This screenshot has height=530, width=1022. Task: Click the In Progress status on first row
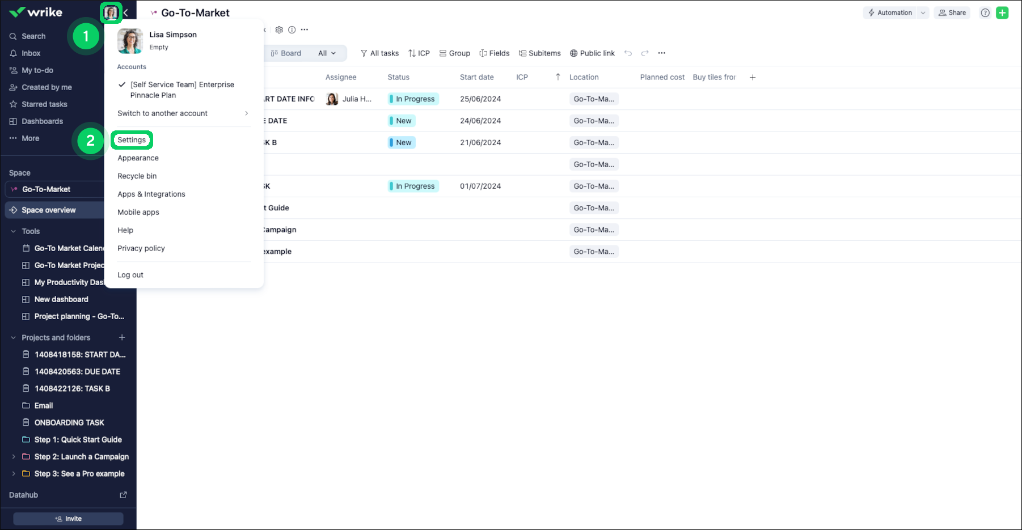(413, 99)
